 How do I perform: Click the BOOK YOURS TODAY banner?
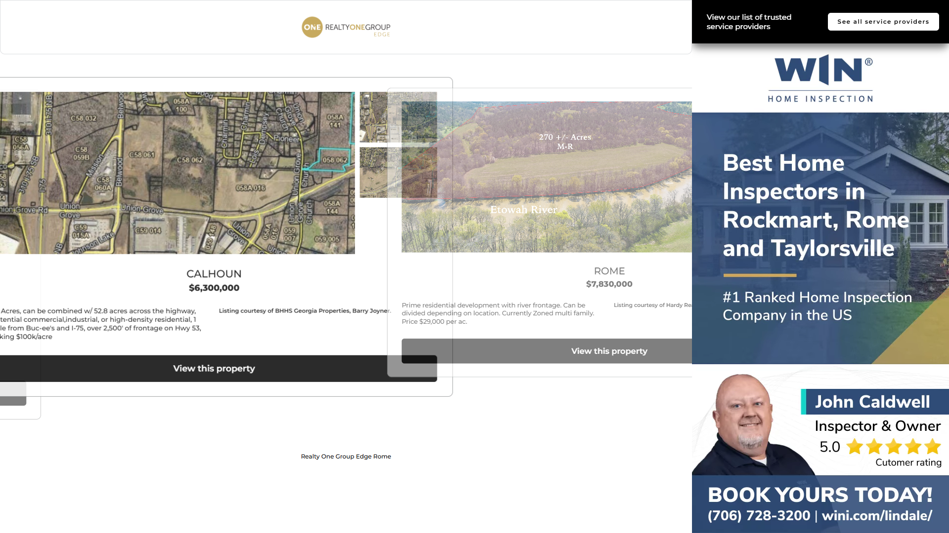(820, 495)
